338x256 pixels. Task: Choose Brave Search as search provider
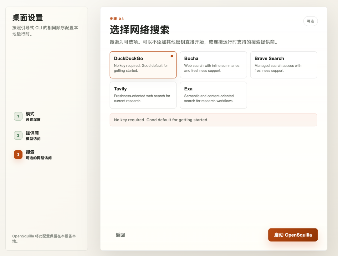coord(284,65)
